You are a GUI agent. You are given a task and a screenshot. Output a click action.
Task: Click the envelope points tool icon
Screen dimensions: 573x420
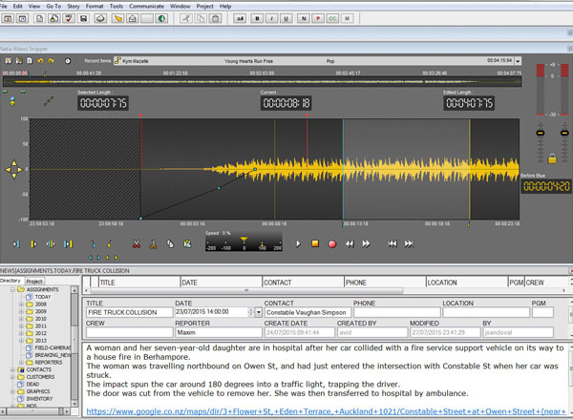(x=49, y=101)
